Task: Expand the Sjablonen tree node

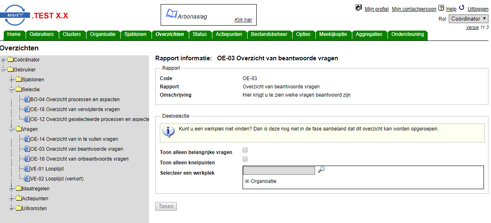Action: tap(12, 79)
